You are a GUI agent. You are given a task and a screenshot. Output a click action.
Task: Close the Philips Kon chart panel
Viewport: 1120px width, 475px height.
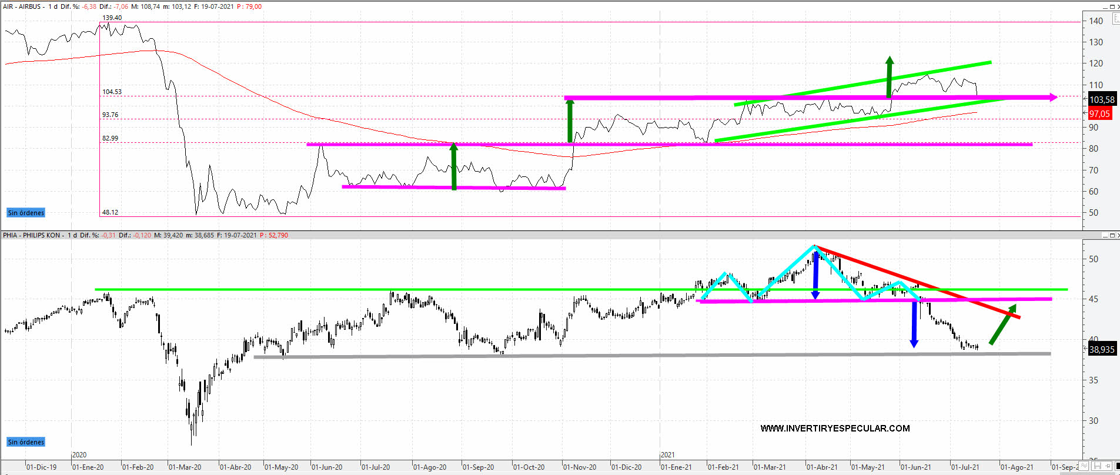click(x=1118, y=235)
